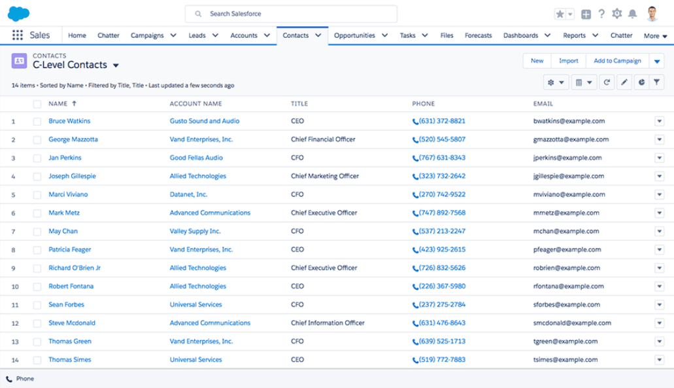
Task: Select the title text Chief Information Officer
Action: pyautogui.click(x=328, y=323)
